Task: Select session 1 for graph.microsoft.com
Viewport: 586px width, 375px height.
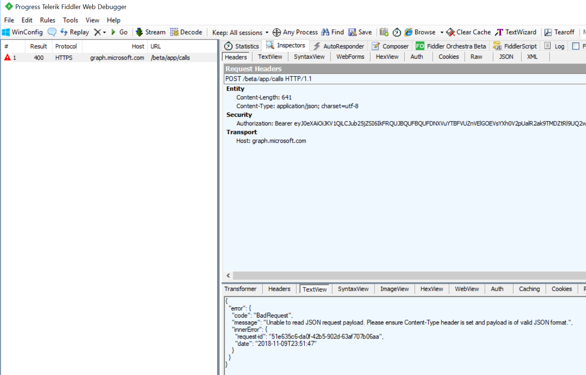Action: pos(109,57)
